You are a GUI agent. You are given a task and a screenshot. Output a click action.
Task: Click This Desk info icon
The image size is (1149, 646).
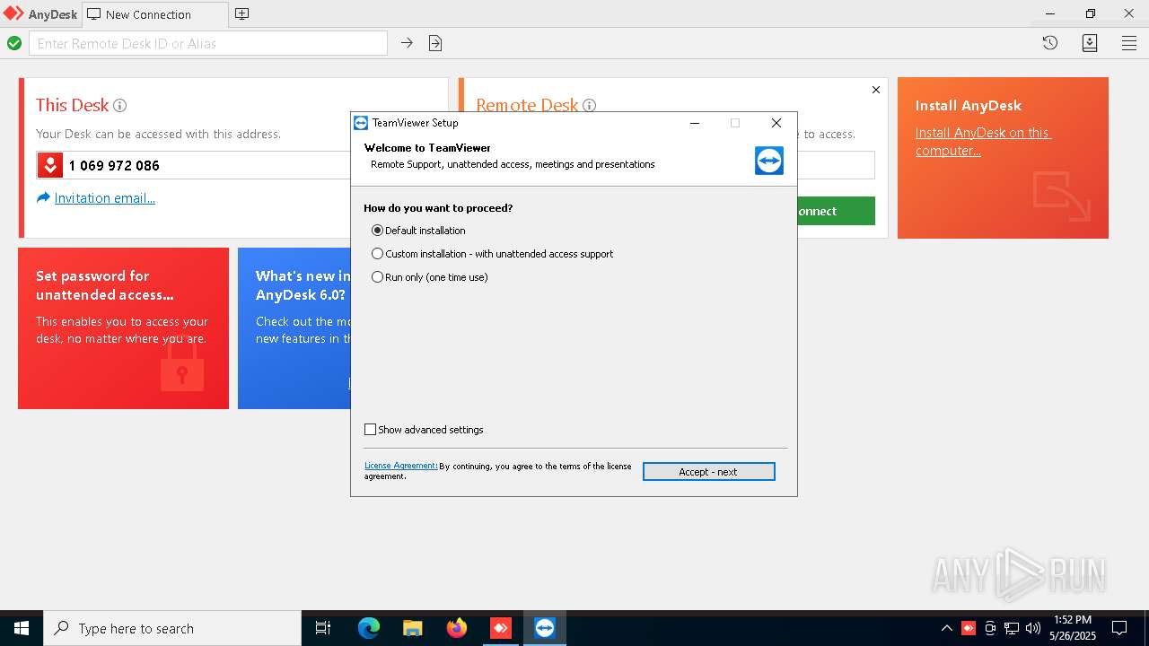[x=119, y=105]
